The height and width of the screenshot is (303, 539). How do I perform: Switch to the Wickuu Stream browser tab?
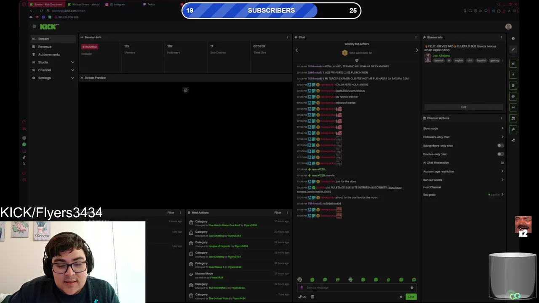pyautogui.click(x=84, y=4)
